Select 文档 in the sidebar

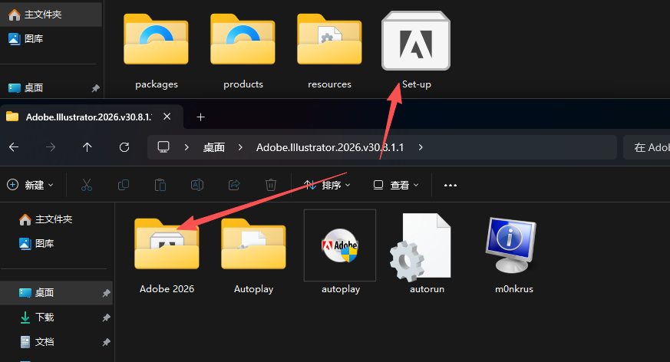point(56,341)
